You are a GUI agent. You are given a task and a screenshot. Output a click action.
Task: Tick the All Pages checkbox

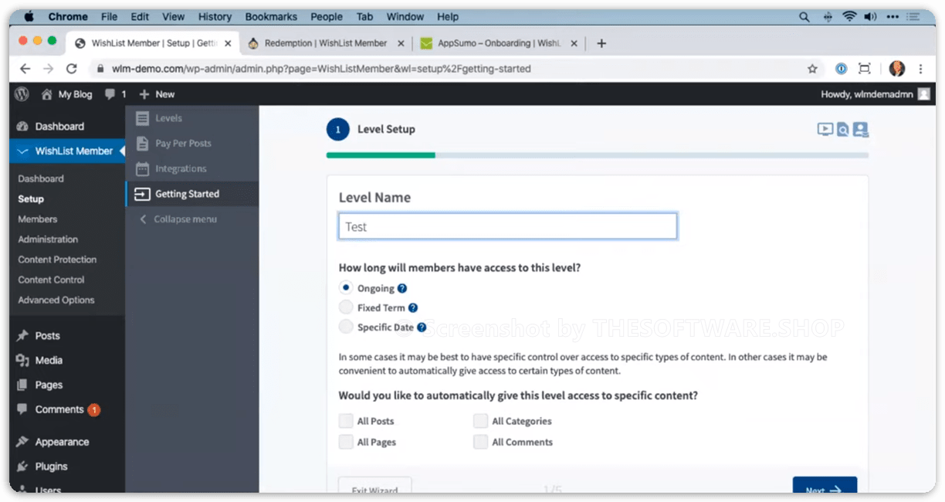coord(346,442)
